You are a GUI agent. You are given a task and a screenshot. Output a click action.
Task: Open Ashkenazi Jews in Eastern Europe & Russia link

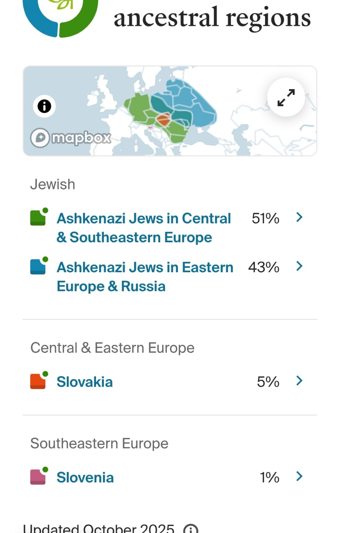145,277
